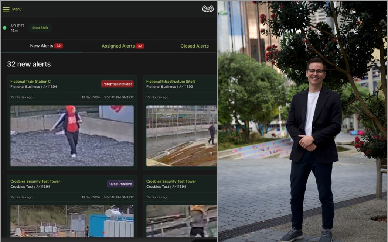Click the timestamp on Potential Intruder alert card
This screenshot has height=242, width=388.
tap(108, 97)
